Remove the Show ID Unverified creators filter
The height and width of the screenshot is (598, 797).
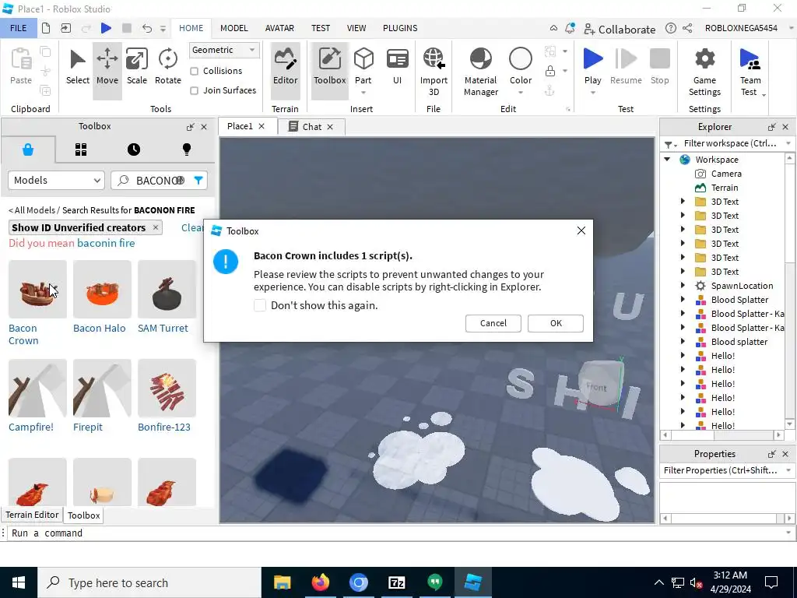(x=156, y=227)
